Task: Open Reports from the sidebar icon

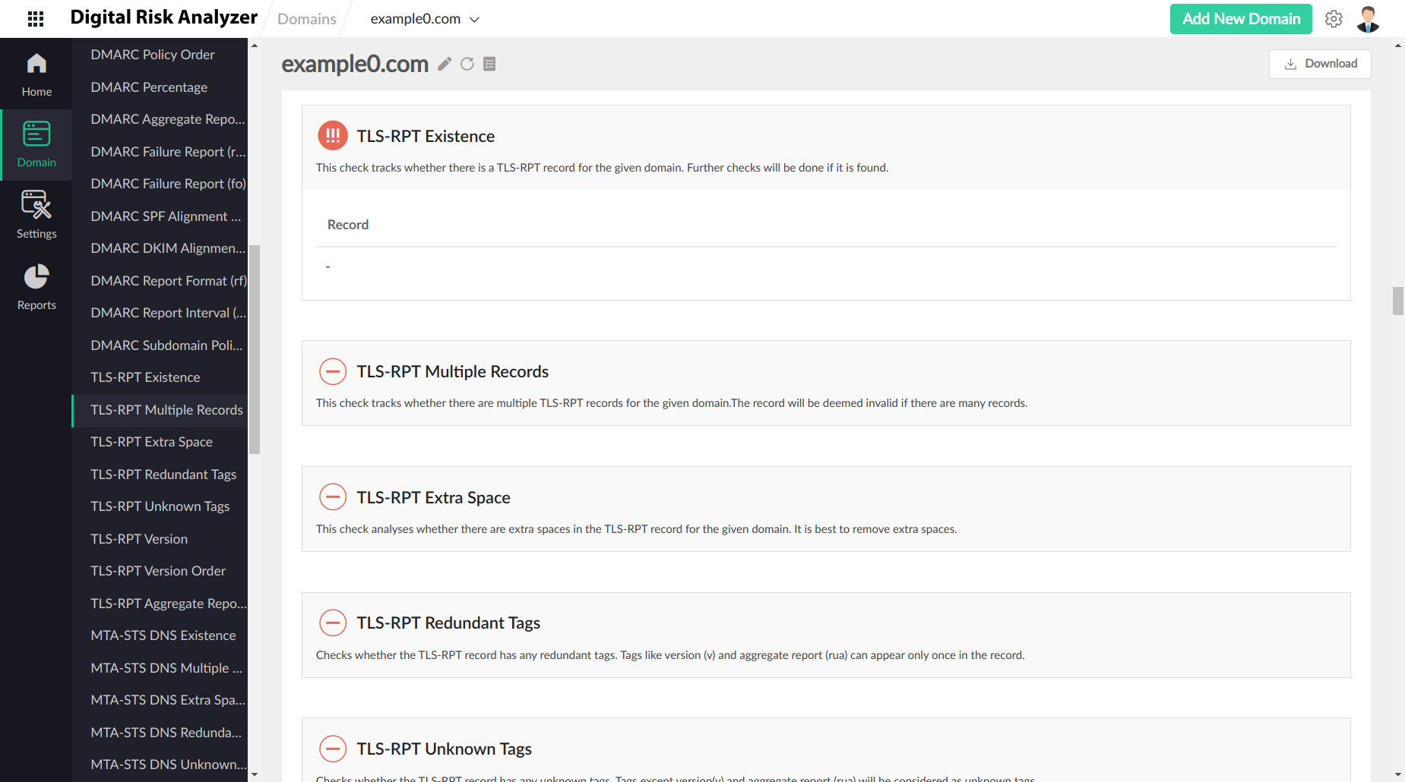Action: coord(36,286)
